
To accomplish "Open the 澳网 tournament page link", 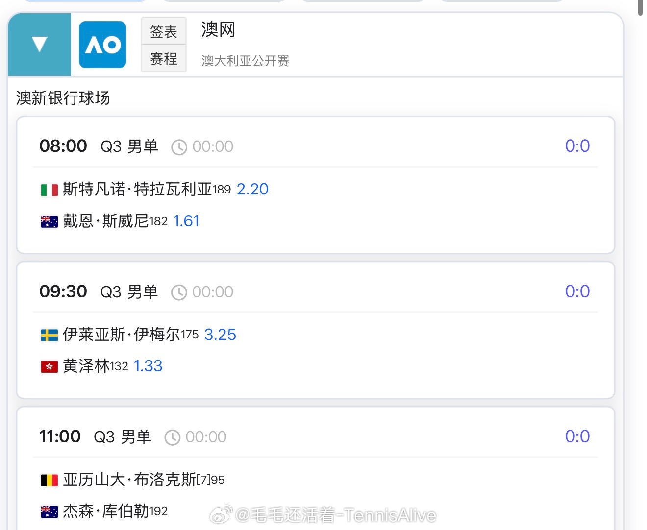I will point(217,29).
